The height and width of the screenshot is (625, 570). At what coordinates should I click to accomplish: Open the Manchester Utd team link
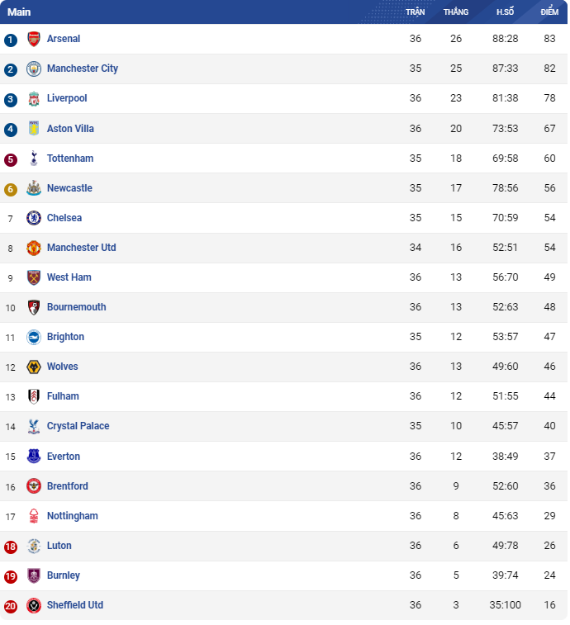82,248
